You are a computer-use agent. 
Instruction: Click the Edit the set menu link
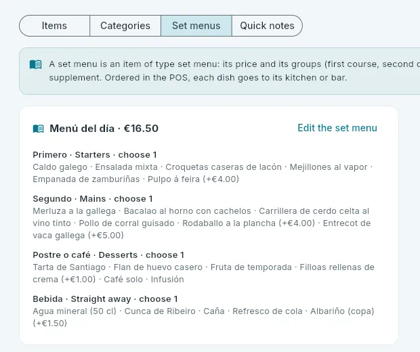pos(337,128)
